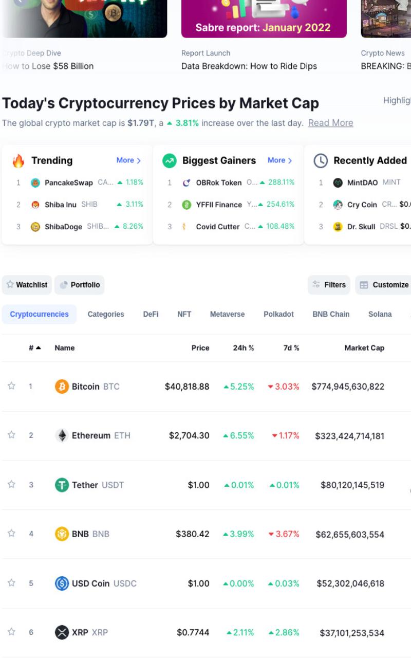
Task: Open How to Lose $58 Billion article
Action: coord(48,66)
